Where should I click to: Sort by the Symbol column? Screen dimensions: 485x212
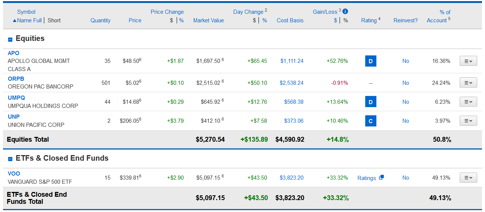26,12
